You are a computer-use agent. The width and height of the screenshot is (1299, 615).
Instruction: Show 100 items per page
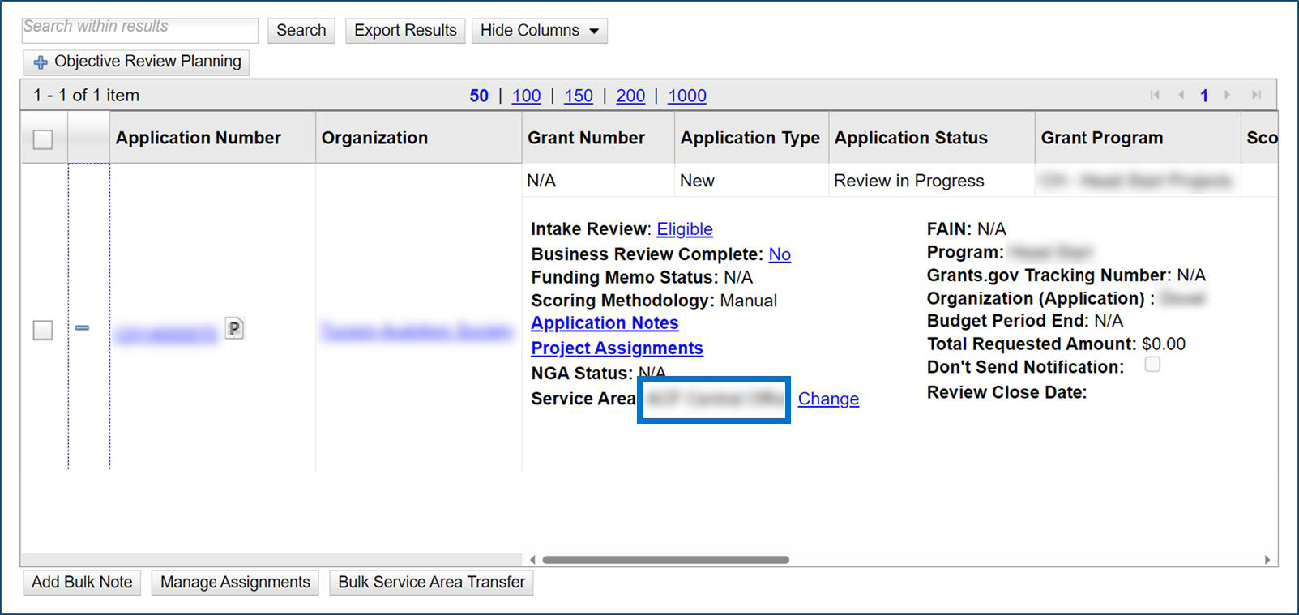526,96
